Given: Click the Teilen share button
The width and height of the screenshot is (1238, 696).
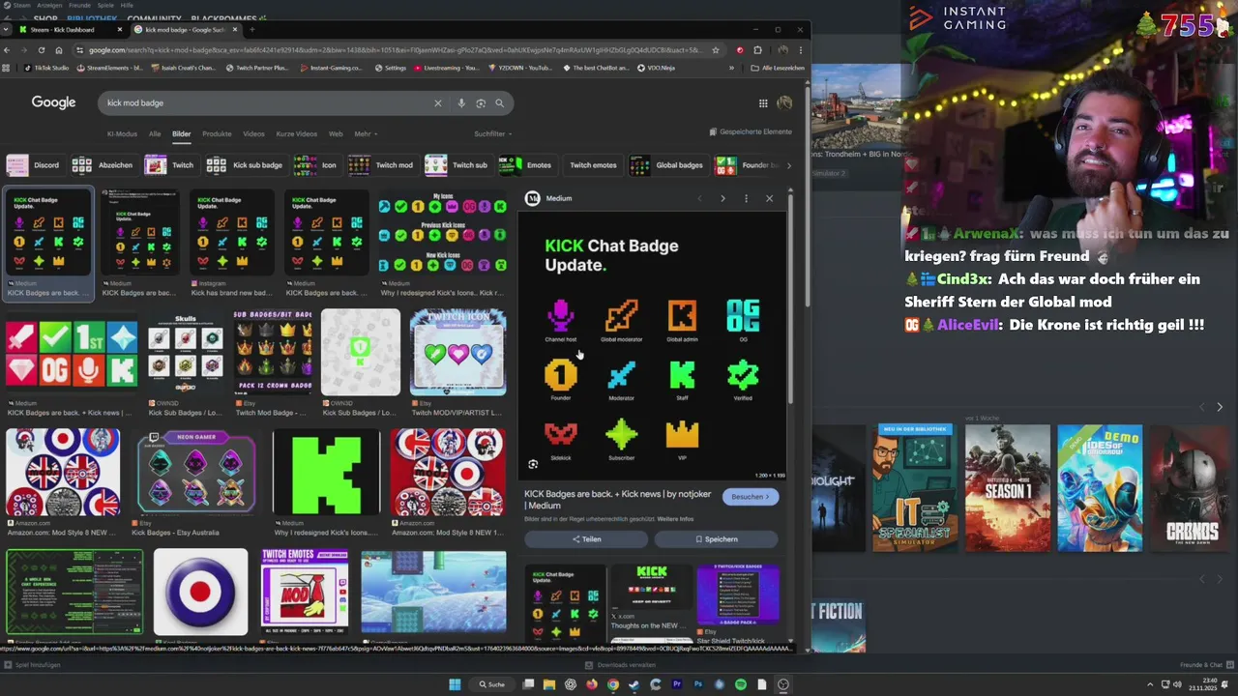Looking at the screenshot, I should [x=586, y=538].
